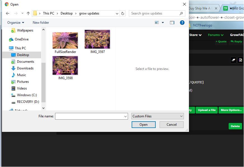This screenshot has width=244, height=167.
Task: Click document icon in forum editor
Action: [241, 60]
